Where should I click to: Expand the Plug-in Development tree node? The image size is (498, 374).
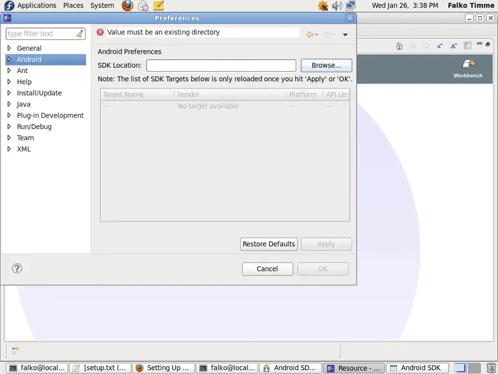[x=9, y=115]
